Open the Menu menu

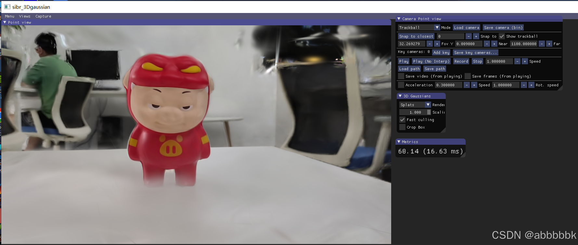tap(9, 16)
